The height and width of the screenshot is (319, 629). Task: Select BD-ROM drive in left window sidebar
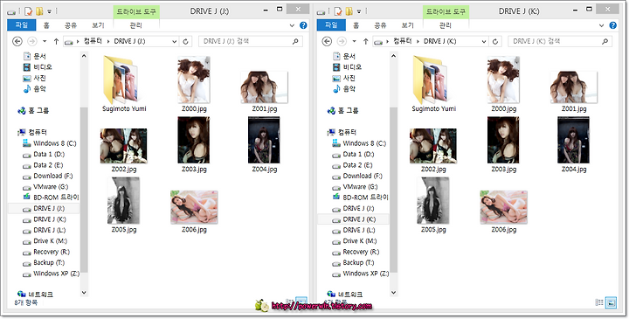[x=51, y=198]
